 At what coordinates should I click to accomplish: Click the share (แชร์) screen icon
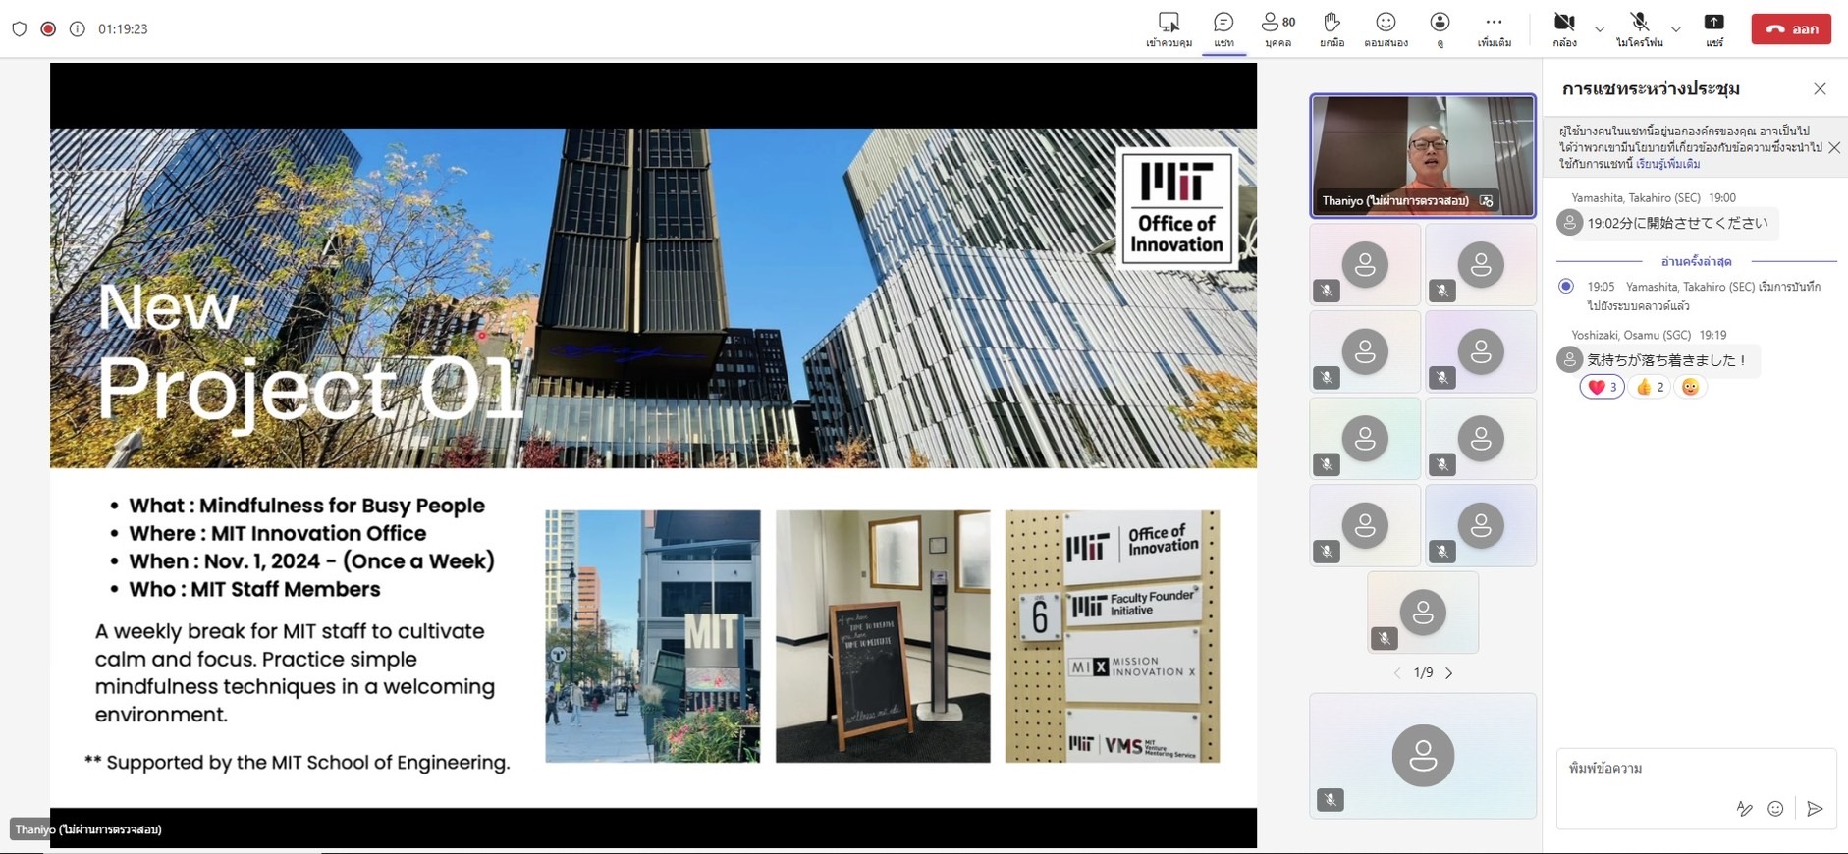(x=1713, y=28)
